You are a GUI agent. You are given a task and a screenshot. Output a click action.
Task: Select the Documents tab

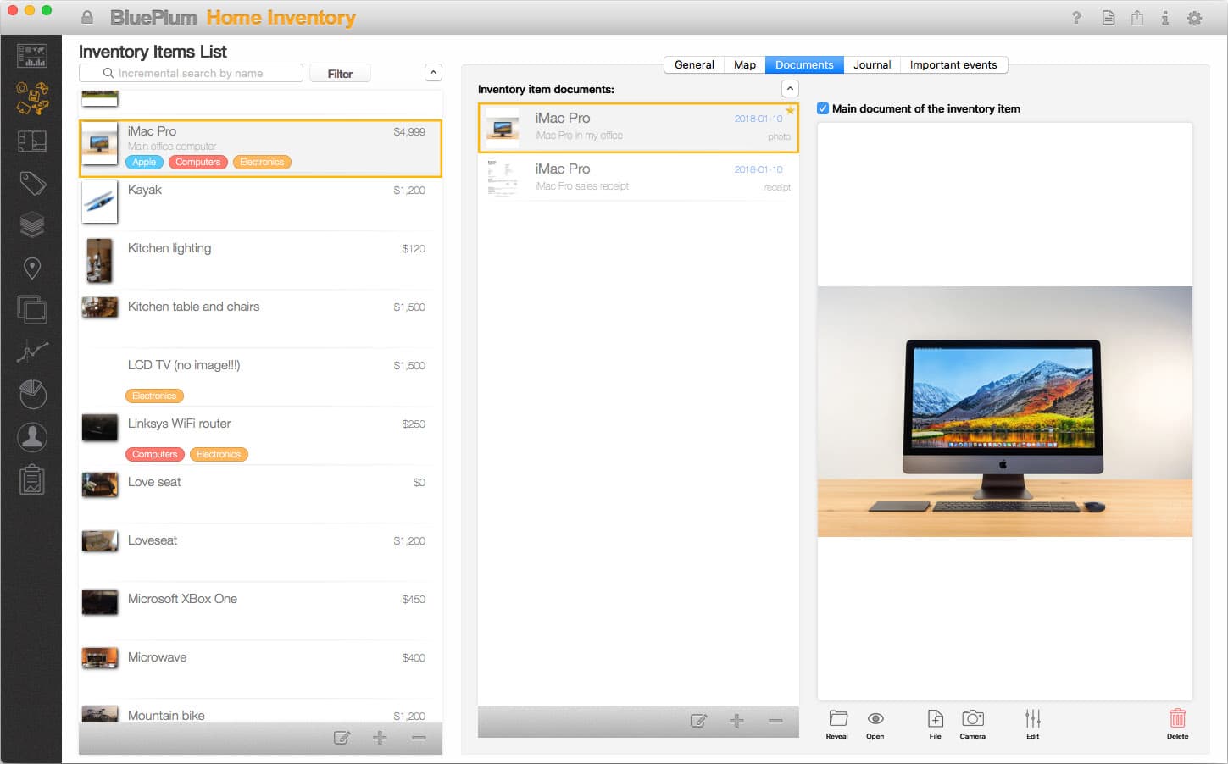(x=804, y=64)
